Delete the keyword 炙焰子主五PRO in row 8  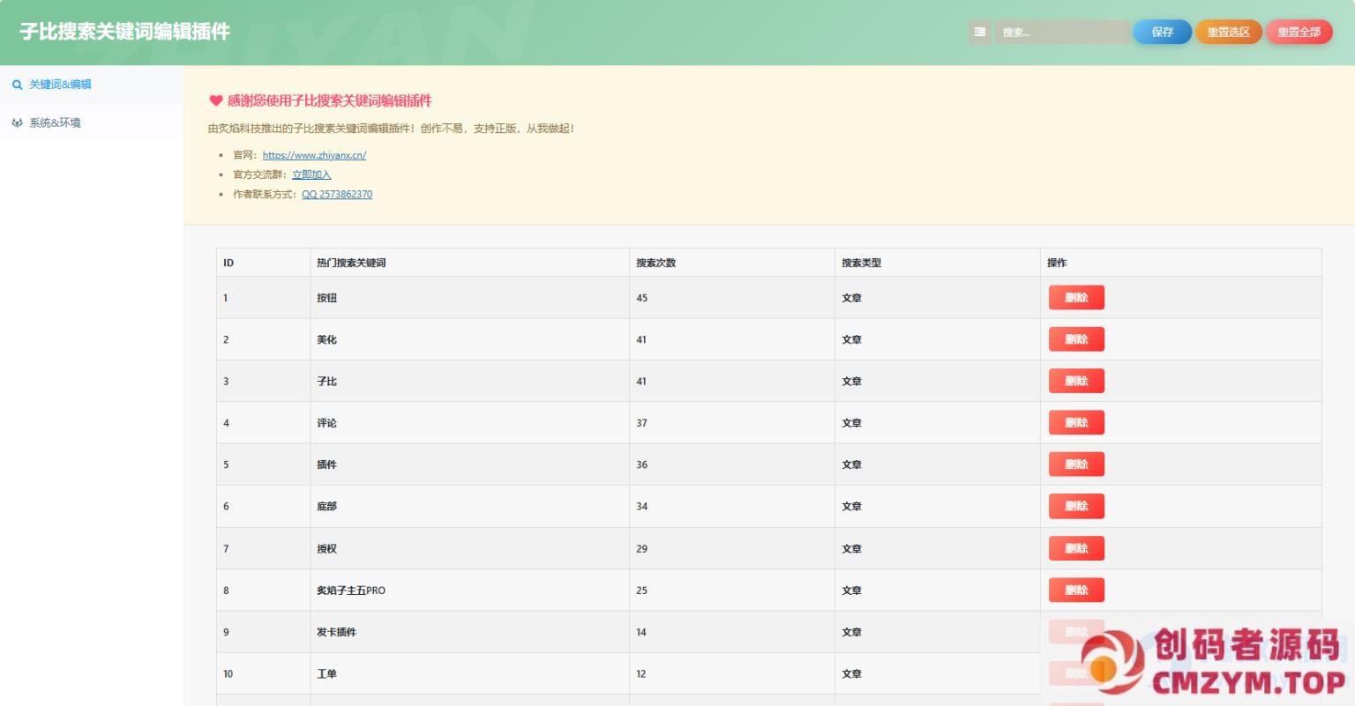pyautogui.click(x=1076, y=591)
